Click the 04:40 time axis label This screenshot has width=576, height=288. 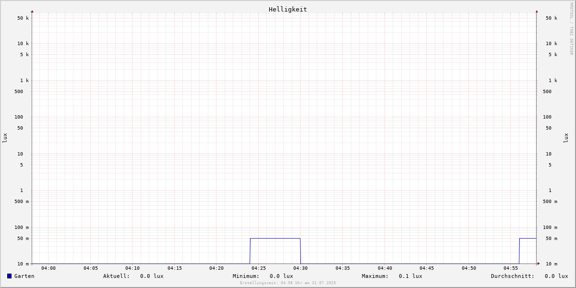[385, 268]
